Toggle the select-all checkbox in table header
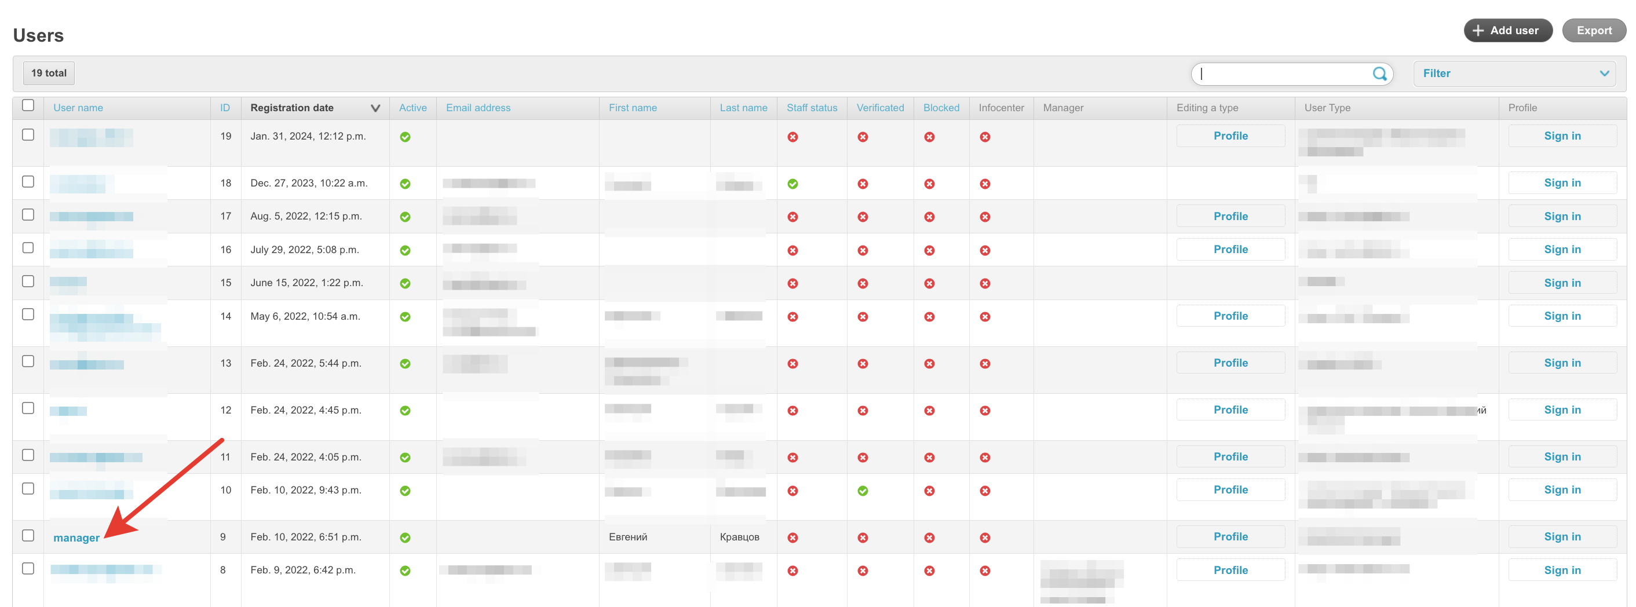Viewport: 1636px width, 607px height. tap(28, 105)
